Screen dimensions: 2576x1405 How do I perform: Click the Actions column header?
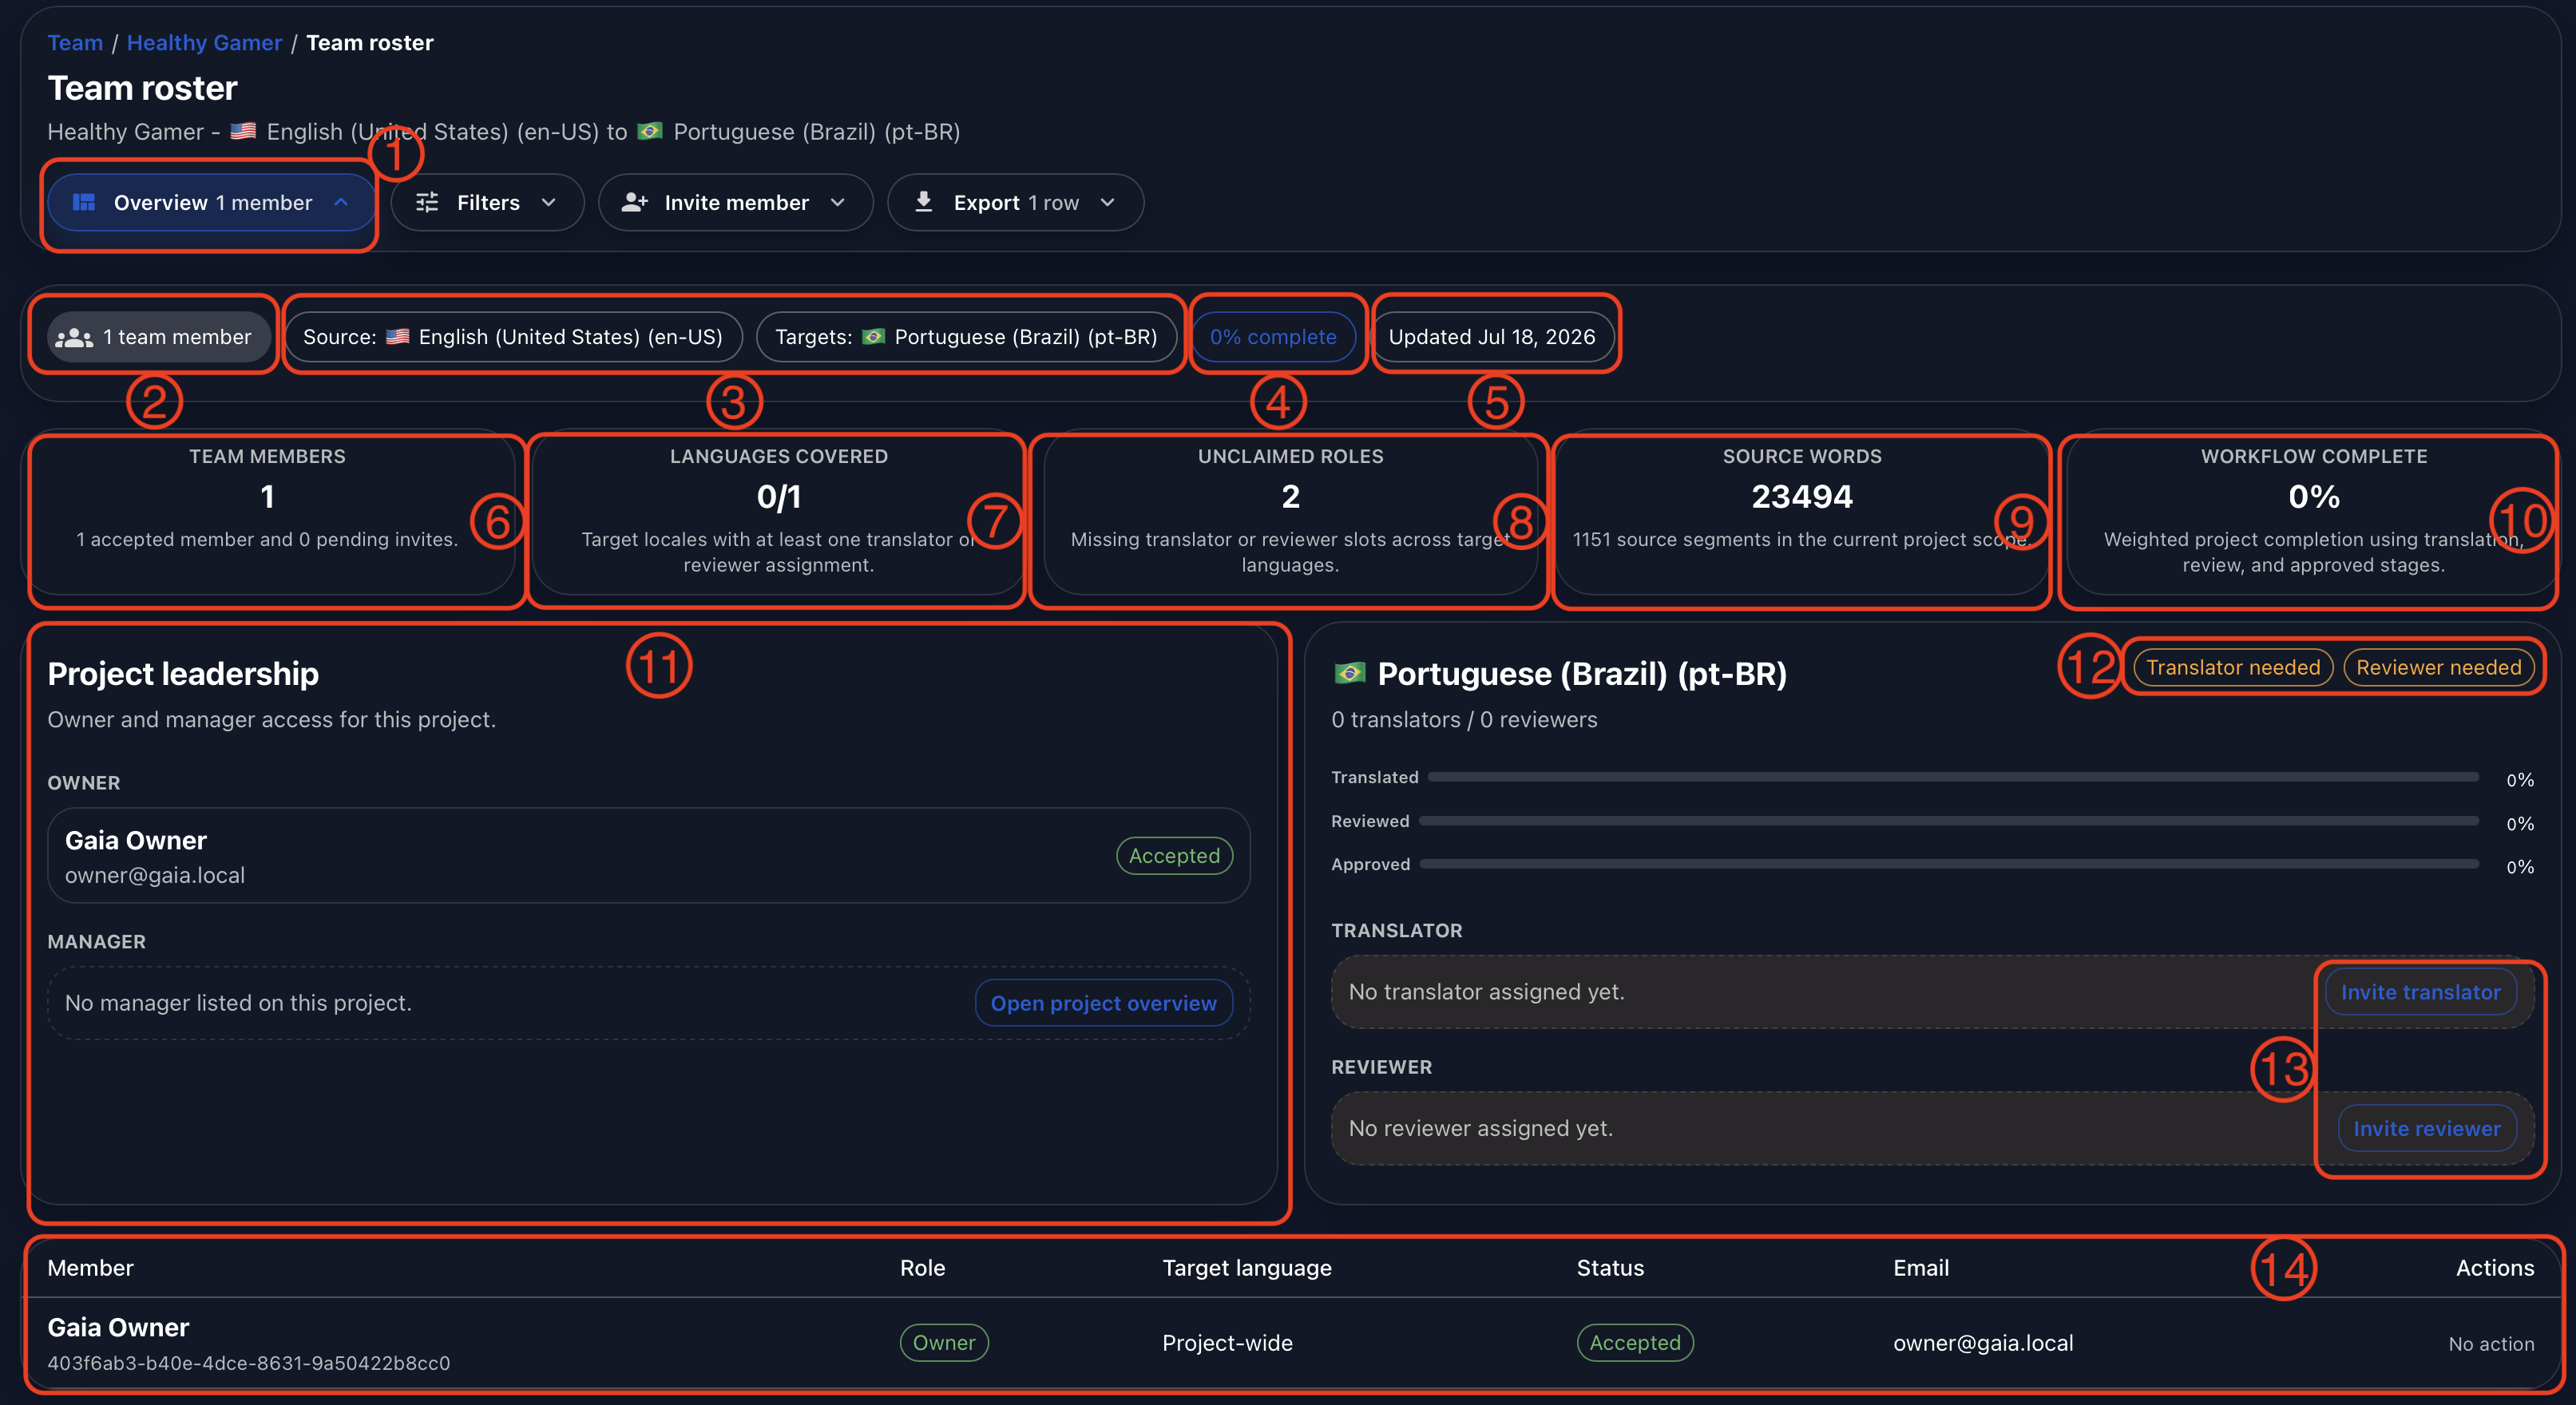point(2494,1268)
